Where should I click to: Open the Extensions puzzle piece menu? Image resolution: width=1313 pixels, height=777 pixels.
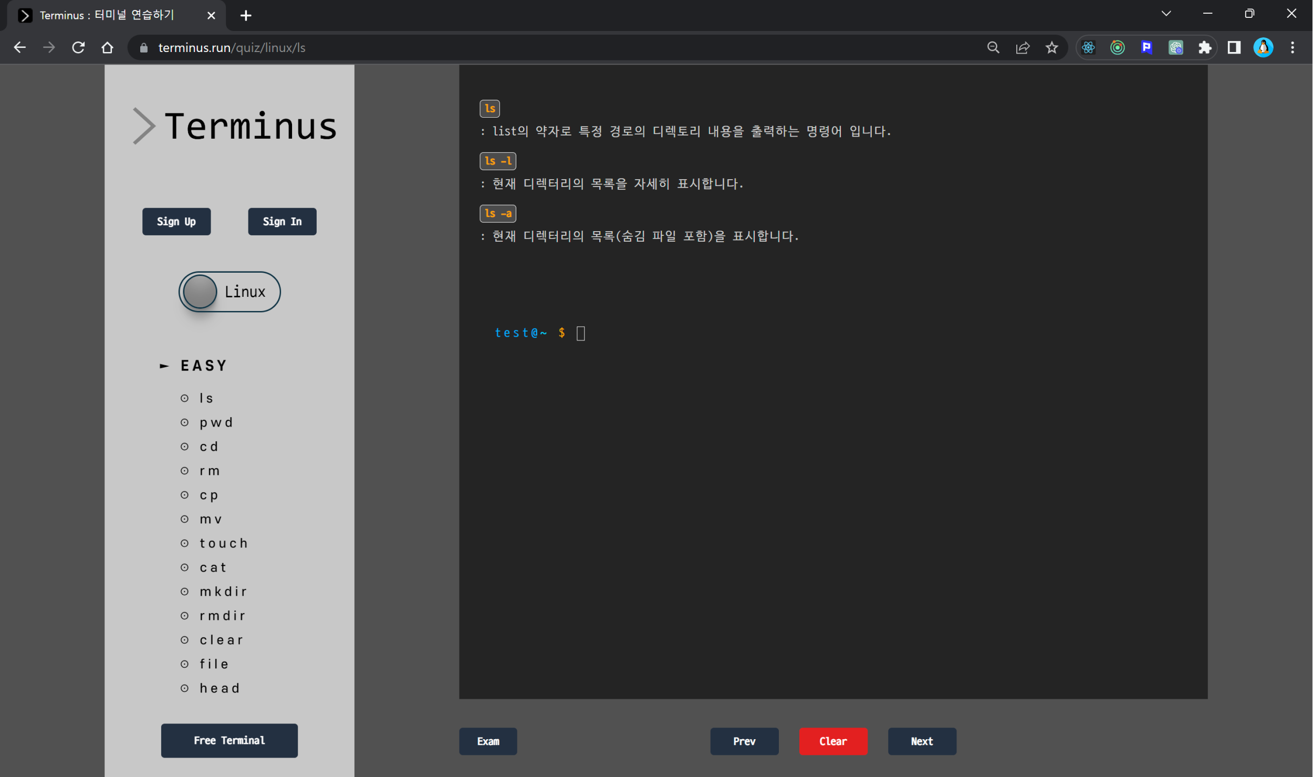coord(1204,48)
